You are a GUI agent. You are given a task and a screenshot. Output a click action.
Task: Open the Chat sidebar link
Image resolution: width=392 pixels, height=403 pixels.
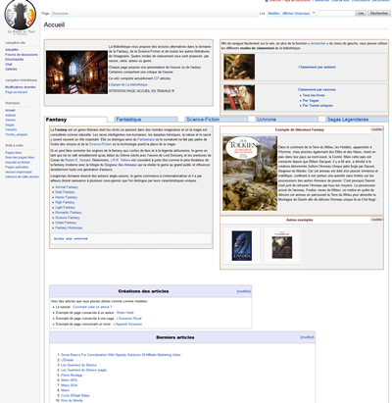[x=8, y=65]
